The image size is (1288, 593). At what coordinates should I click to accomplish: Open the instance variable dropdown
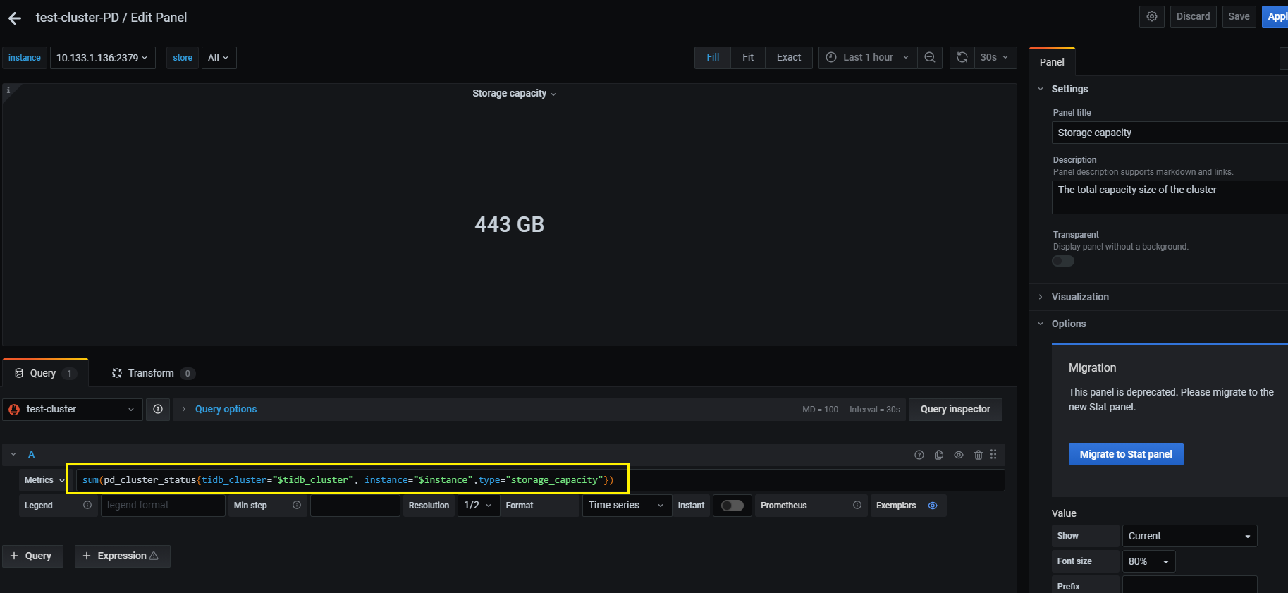(x=102, y=58)
